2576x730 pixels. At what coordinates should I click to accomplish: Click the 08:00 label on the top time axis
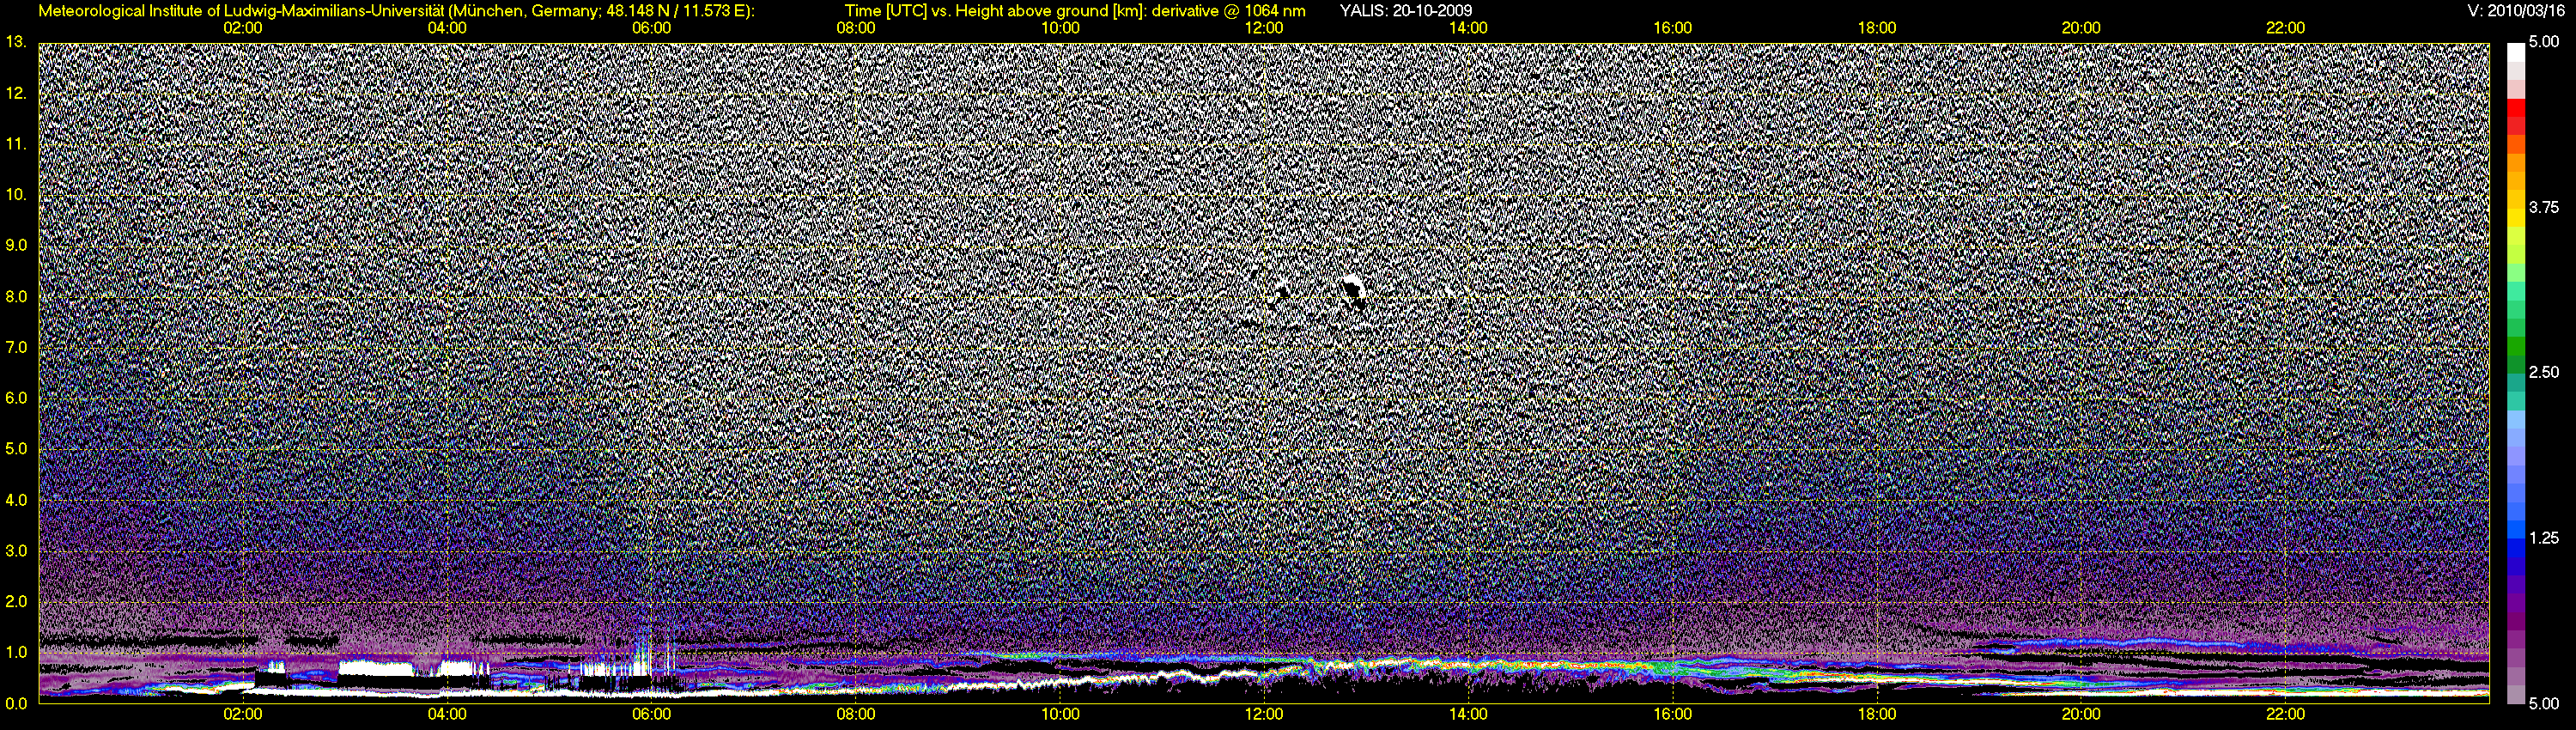(856, 28)
